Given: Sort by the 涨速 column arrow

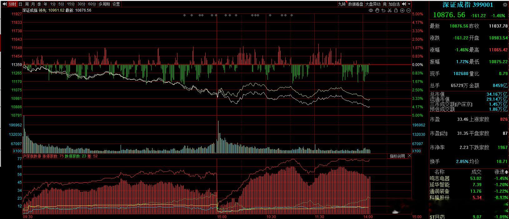Looking at the screenshot, I should (507, 172).
